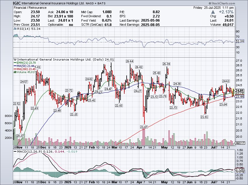This screenshot has width=248, height=185.
Task: Click the 21.91 June low label
Action: coord(204,117)
